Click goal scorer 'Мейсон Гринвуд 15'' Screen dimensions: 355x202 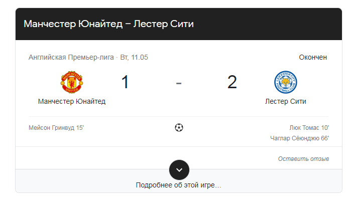(56, 128)
